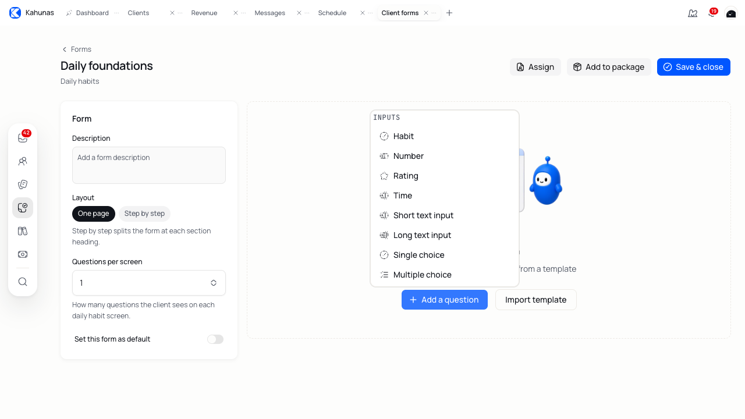Choose Short text input type

(x=445, y=215)
